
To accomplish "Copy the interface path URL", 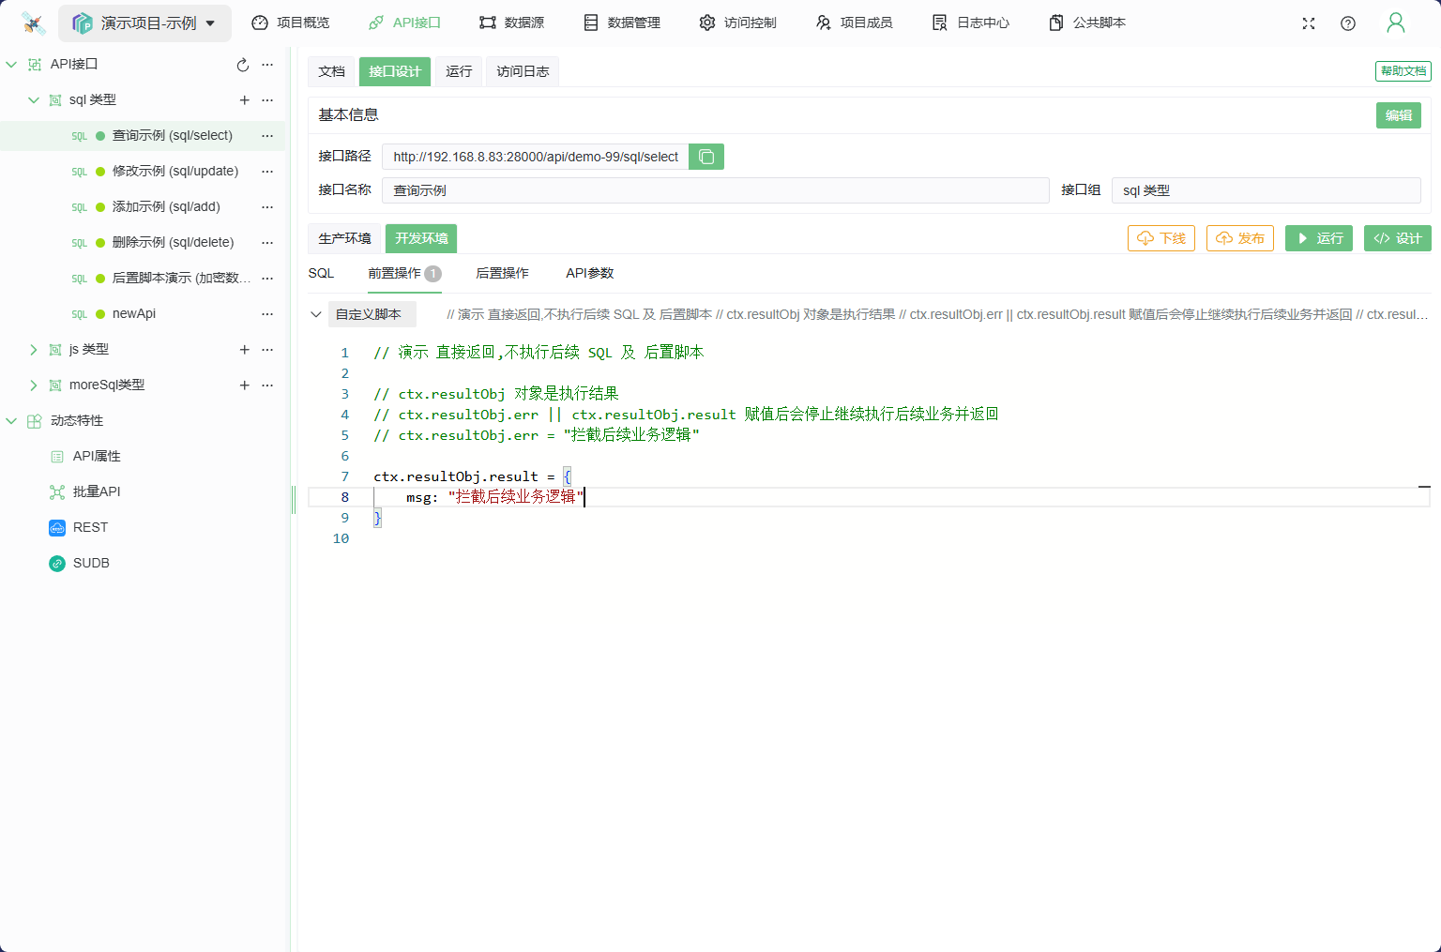I will tap(706, 157).
